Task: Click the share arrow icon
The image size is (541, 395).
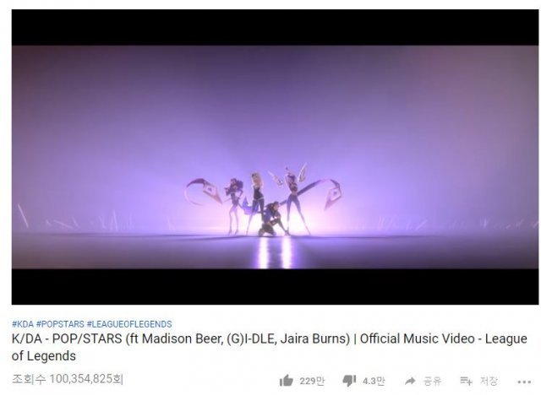Action: click(410, 381)
